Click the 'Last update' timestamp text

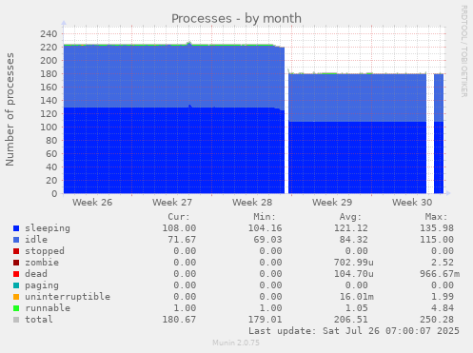click(354, 331)
